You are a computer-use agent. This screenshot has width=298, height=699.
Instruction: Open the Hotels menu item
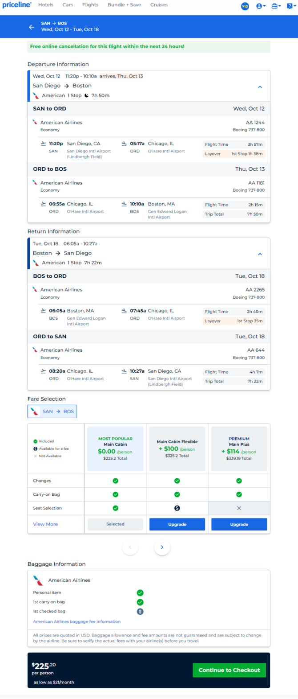click(x=46, y=5)
